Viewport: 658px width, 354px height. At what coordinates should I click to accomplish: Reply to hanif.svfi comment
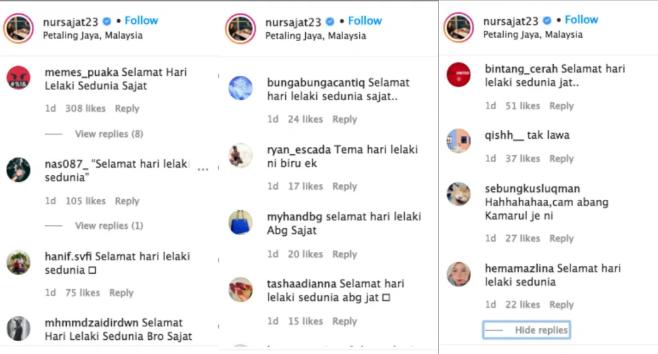[121, 293]
